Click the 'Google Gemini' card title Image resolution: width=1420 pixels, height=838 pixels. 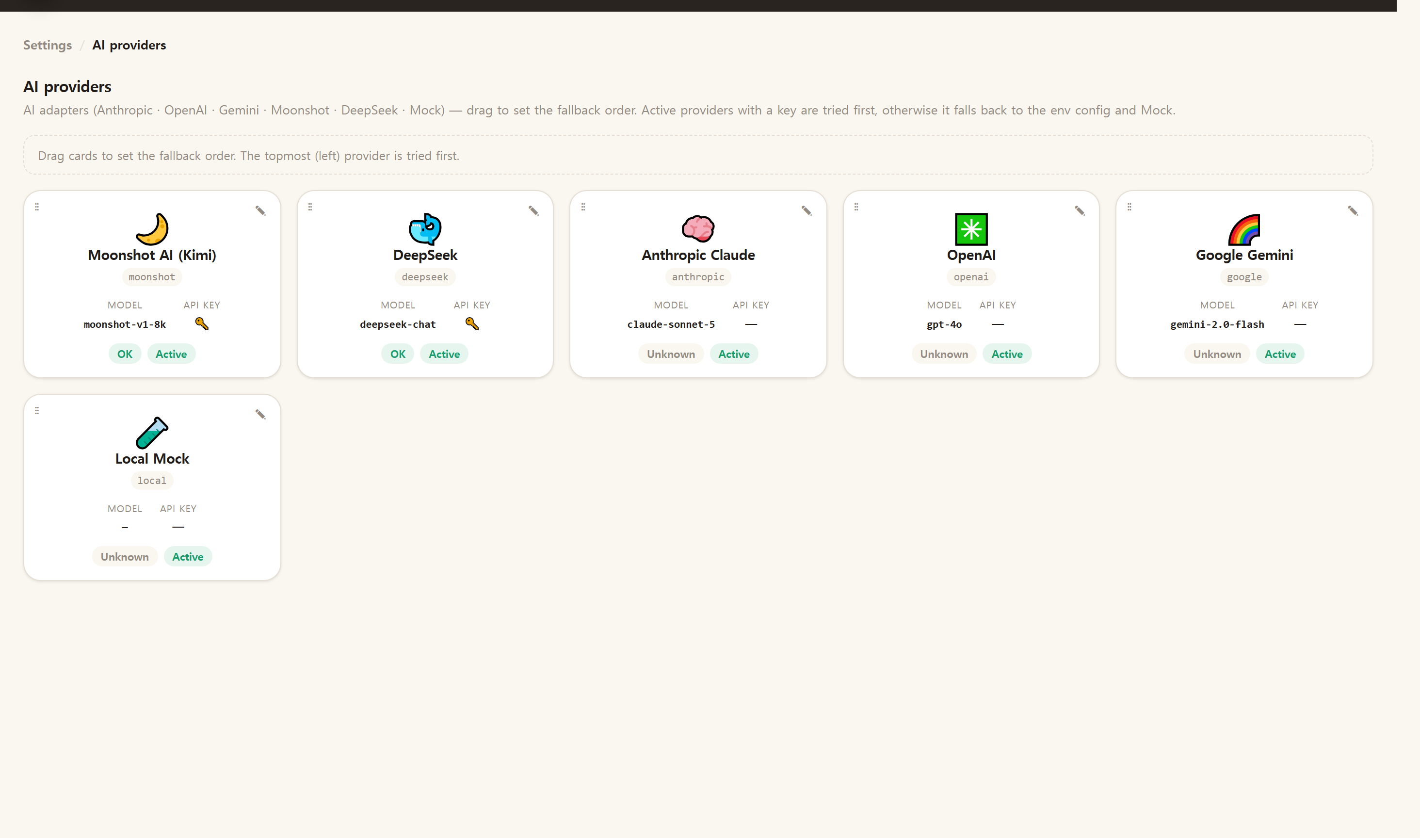coord(1244,255)
